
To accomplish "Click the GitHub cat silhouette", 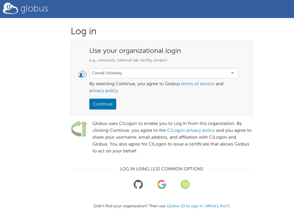I will pyautogui.click(x=138, y=184).
